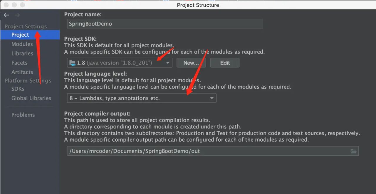The image size is (376, 194).
Task: Minimize the Project Structure window
Action: (x=14, y=5)
